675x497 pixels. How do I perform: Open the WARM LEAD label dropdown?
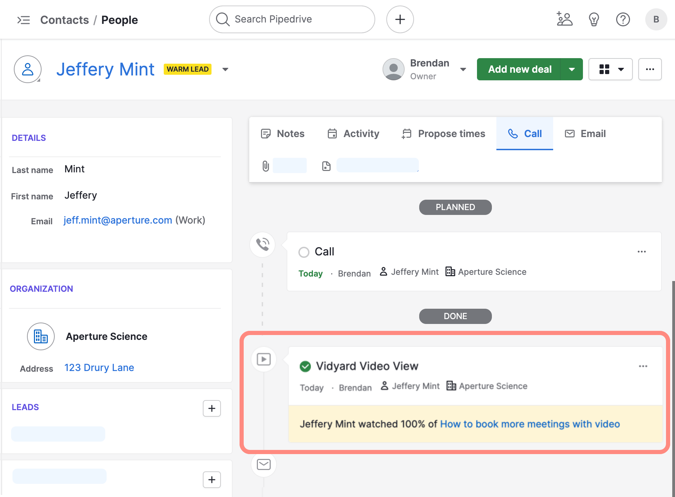point(225,69)
